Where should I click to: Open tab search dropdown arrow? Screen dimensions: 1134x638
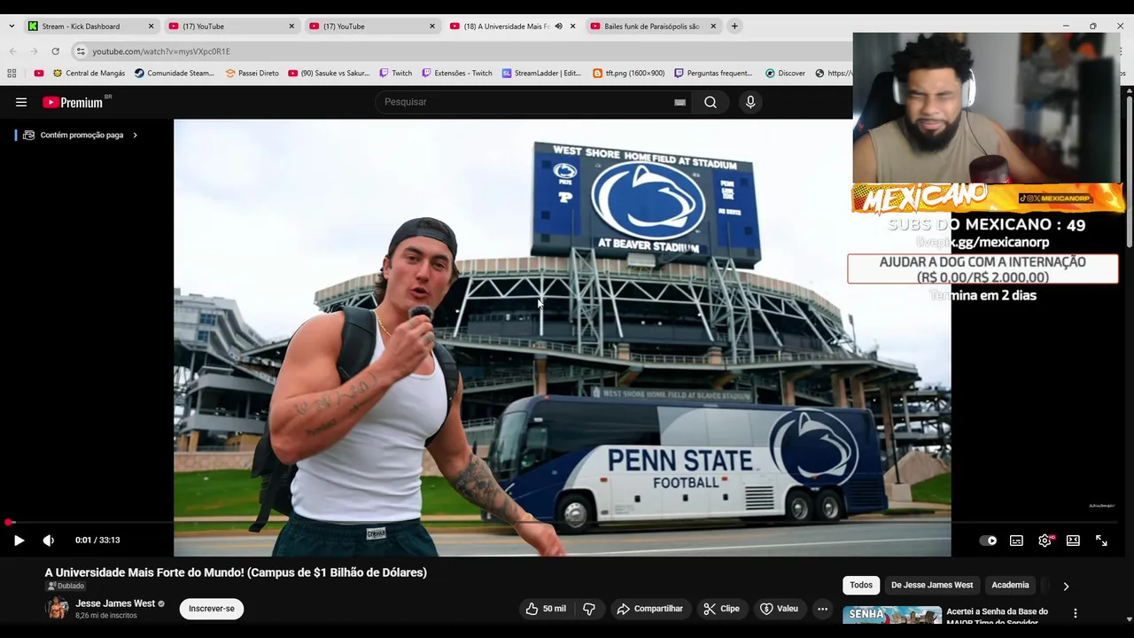click(12, 27)
